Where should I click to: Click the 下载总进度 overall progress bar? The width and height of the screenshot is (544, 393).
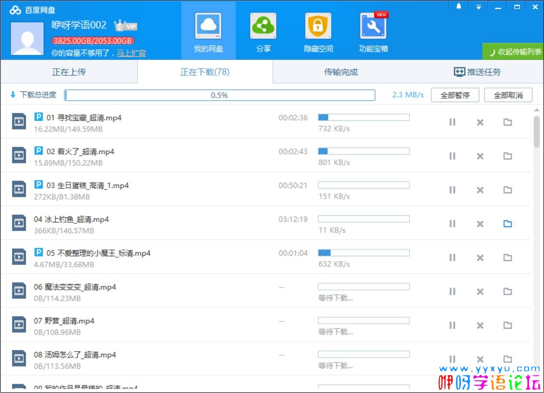point(220,95)
